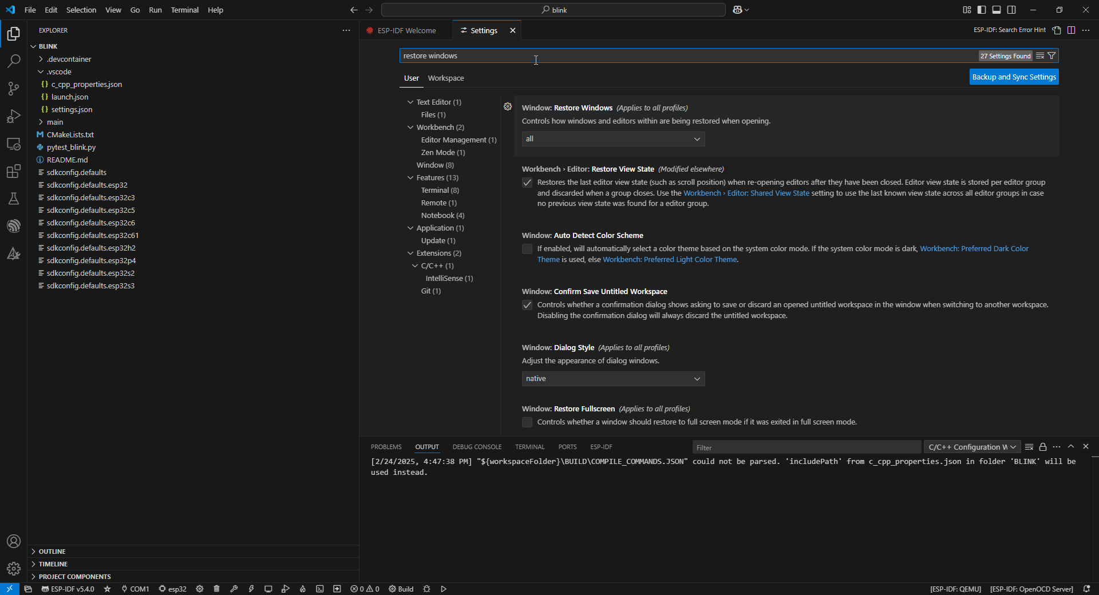
Task: Switch to the DEBUG CONSOLE tab
Action: 477,447
